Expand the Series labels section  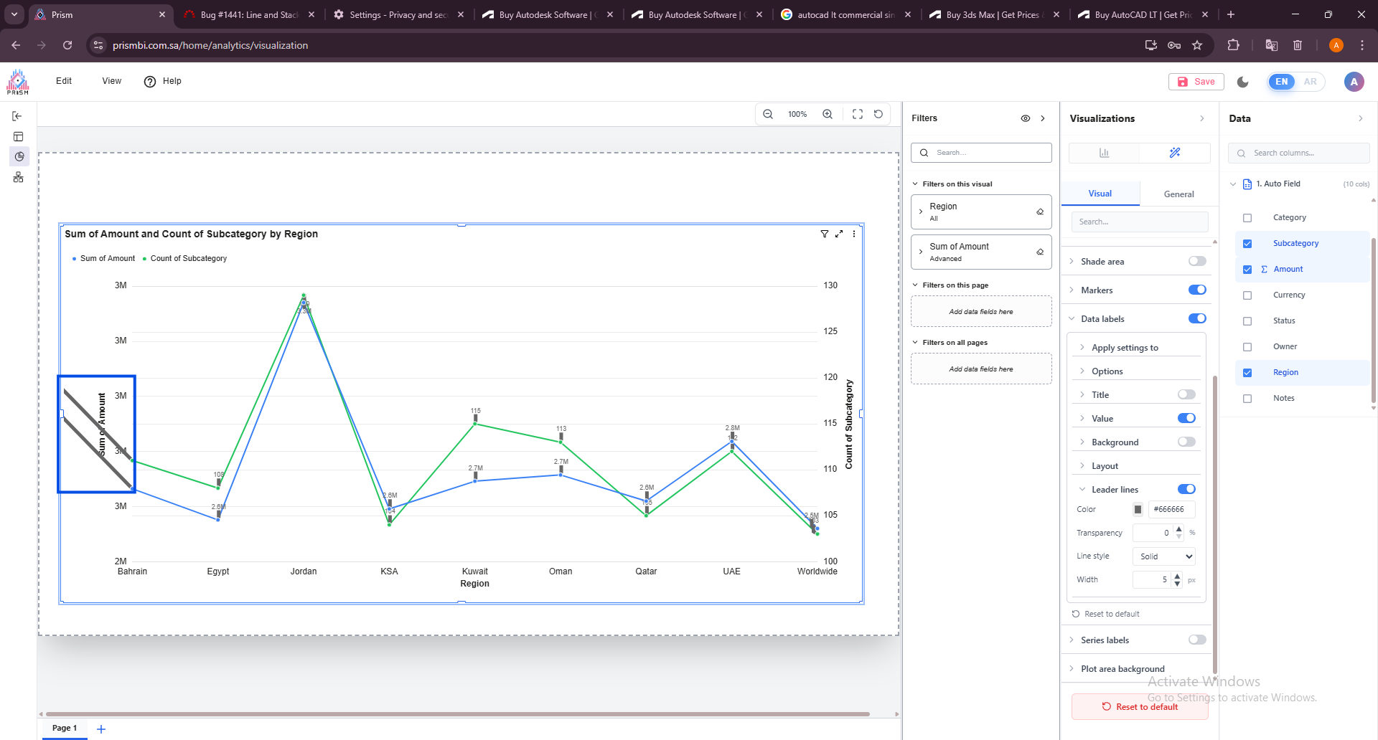coord(1105,640)
